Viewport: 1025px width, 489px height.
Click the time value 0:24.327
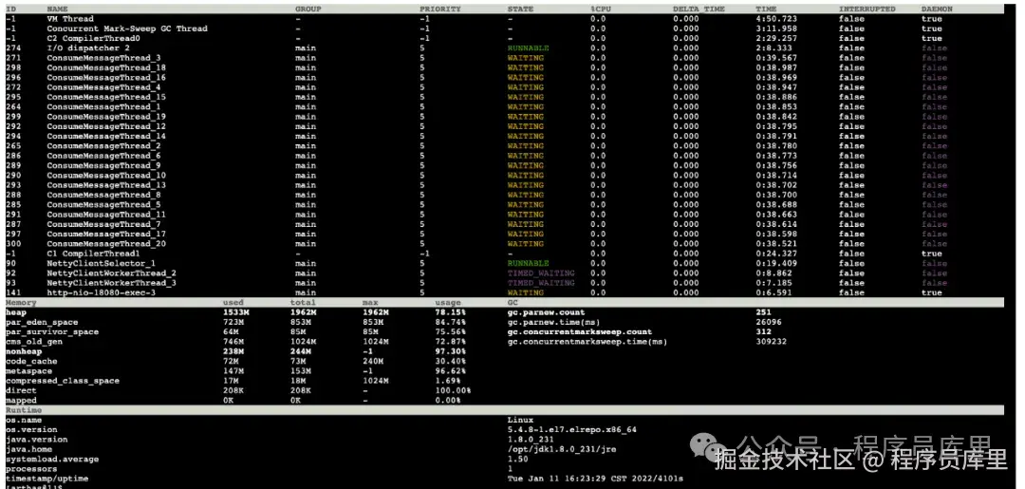776,254
